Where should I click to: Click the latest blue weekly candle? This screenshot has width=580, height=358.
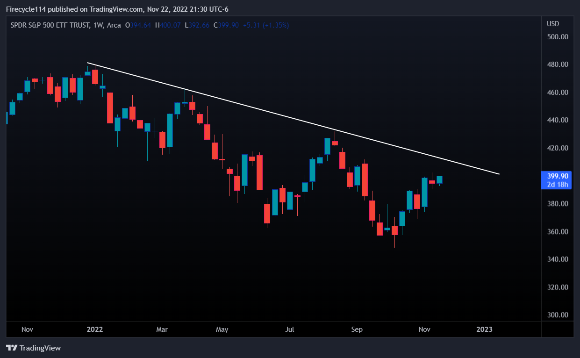439,179
